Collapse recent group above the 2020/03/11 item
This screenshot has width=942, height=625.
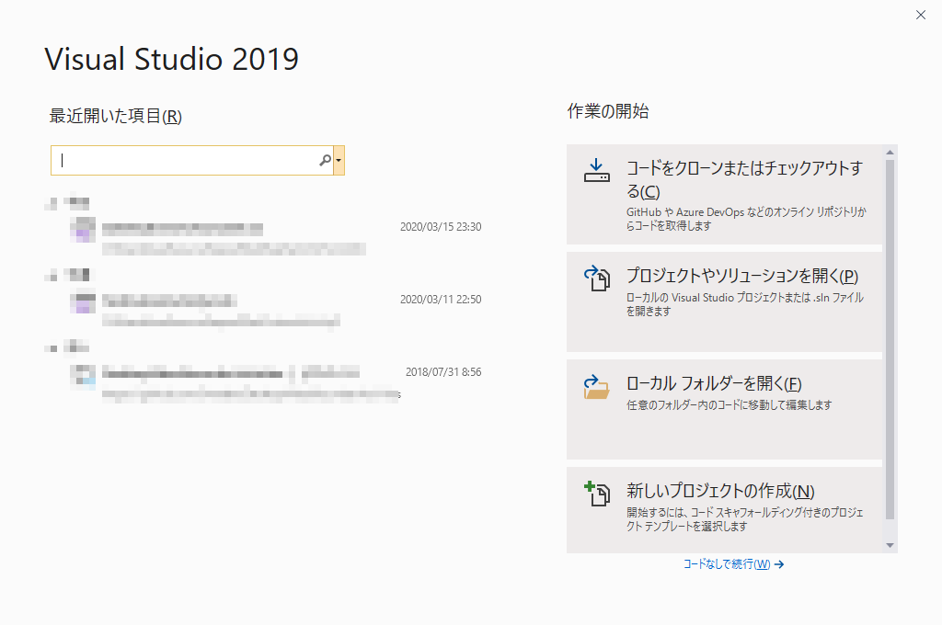(x=52, y=276)
